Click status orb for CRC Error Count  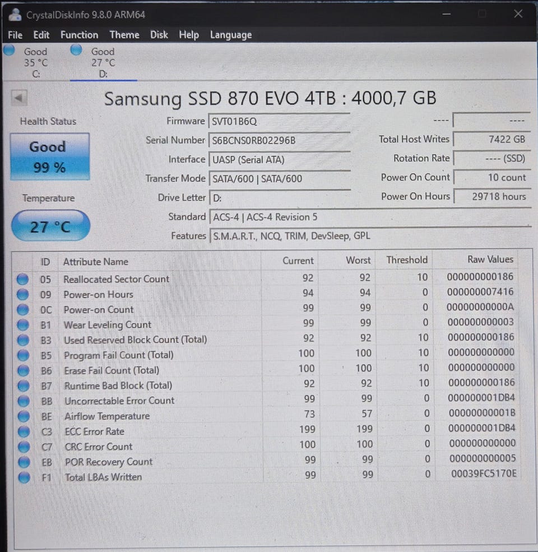click(24, 447)
